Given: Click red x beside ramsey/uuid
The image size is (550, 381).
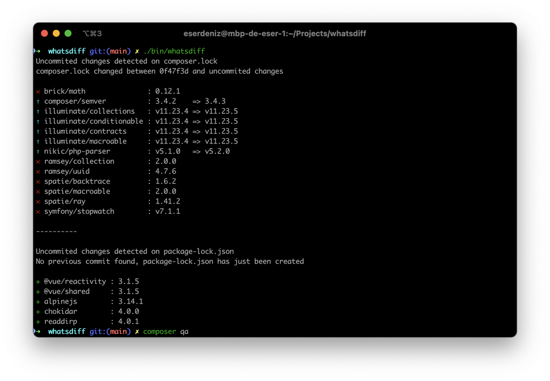Looking at the screenshot, I should click(38, 172).
